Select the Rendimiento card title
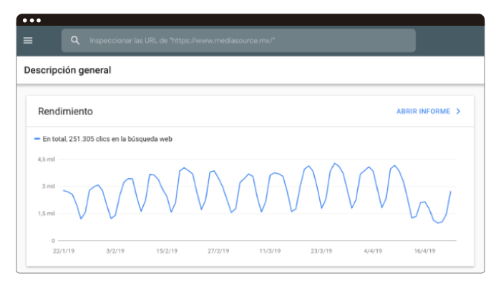 pos(66,112)
